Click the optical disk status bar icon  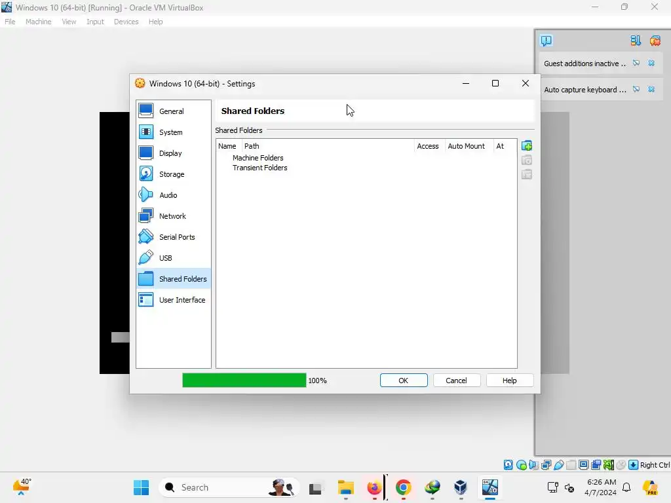pos(521,465)
